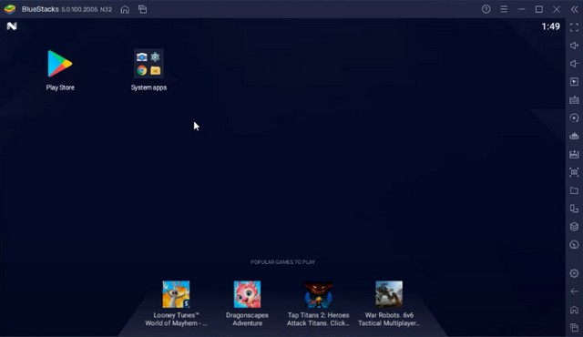Click the Back arrow in sidebar

click(574, 291)
